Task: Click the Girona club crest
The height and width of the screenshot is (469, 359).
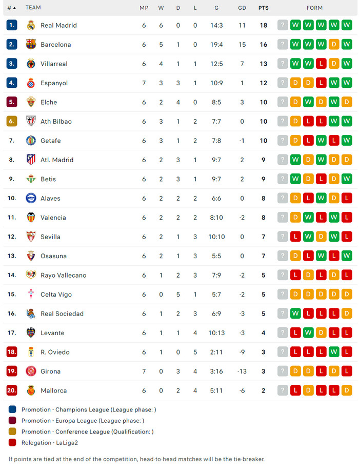Action: point(31,372)
